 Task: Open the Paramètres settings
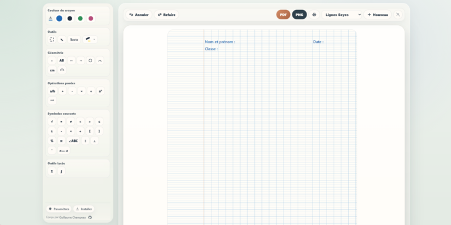[x=59, y=209]
